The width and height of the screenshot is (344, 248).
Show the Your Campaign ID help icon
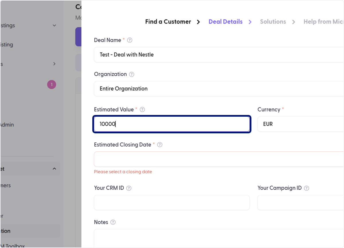click(x=306, y=188)
